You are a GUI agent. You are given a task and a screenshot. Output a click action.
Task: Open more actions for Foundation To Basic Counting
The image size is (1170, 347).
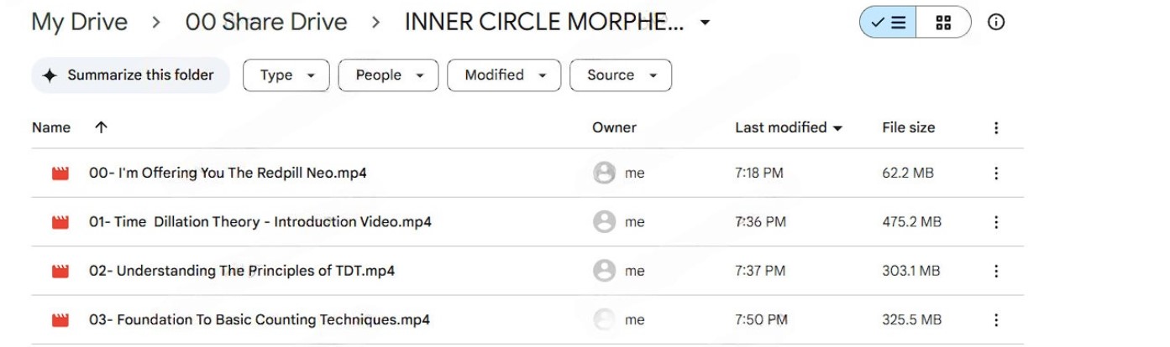pyautogui.click(x=996, y=320)
